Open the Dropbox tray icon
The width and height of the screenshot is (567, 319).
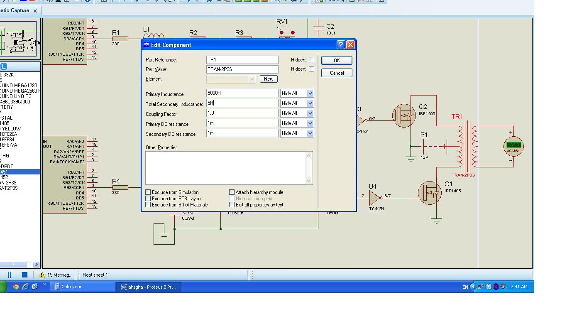tap(489, 287)
